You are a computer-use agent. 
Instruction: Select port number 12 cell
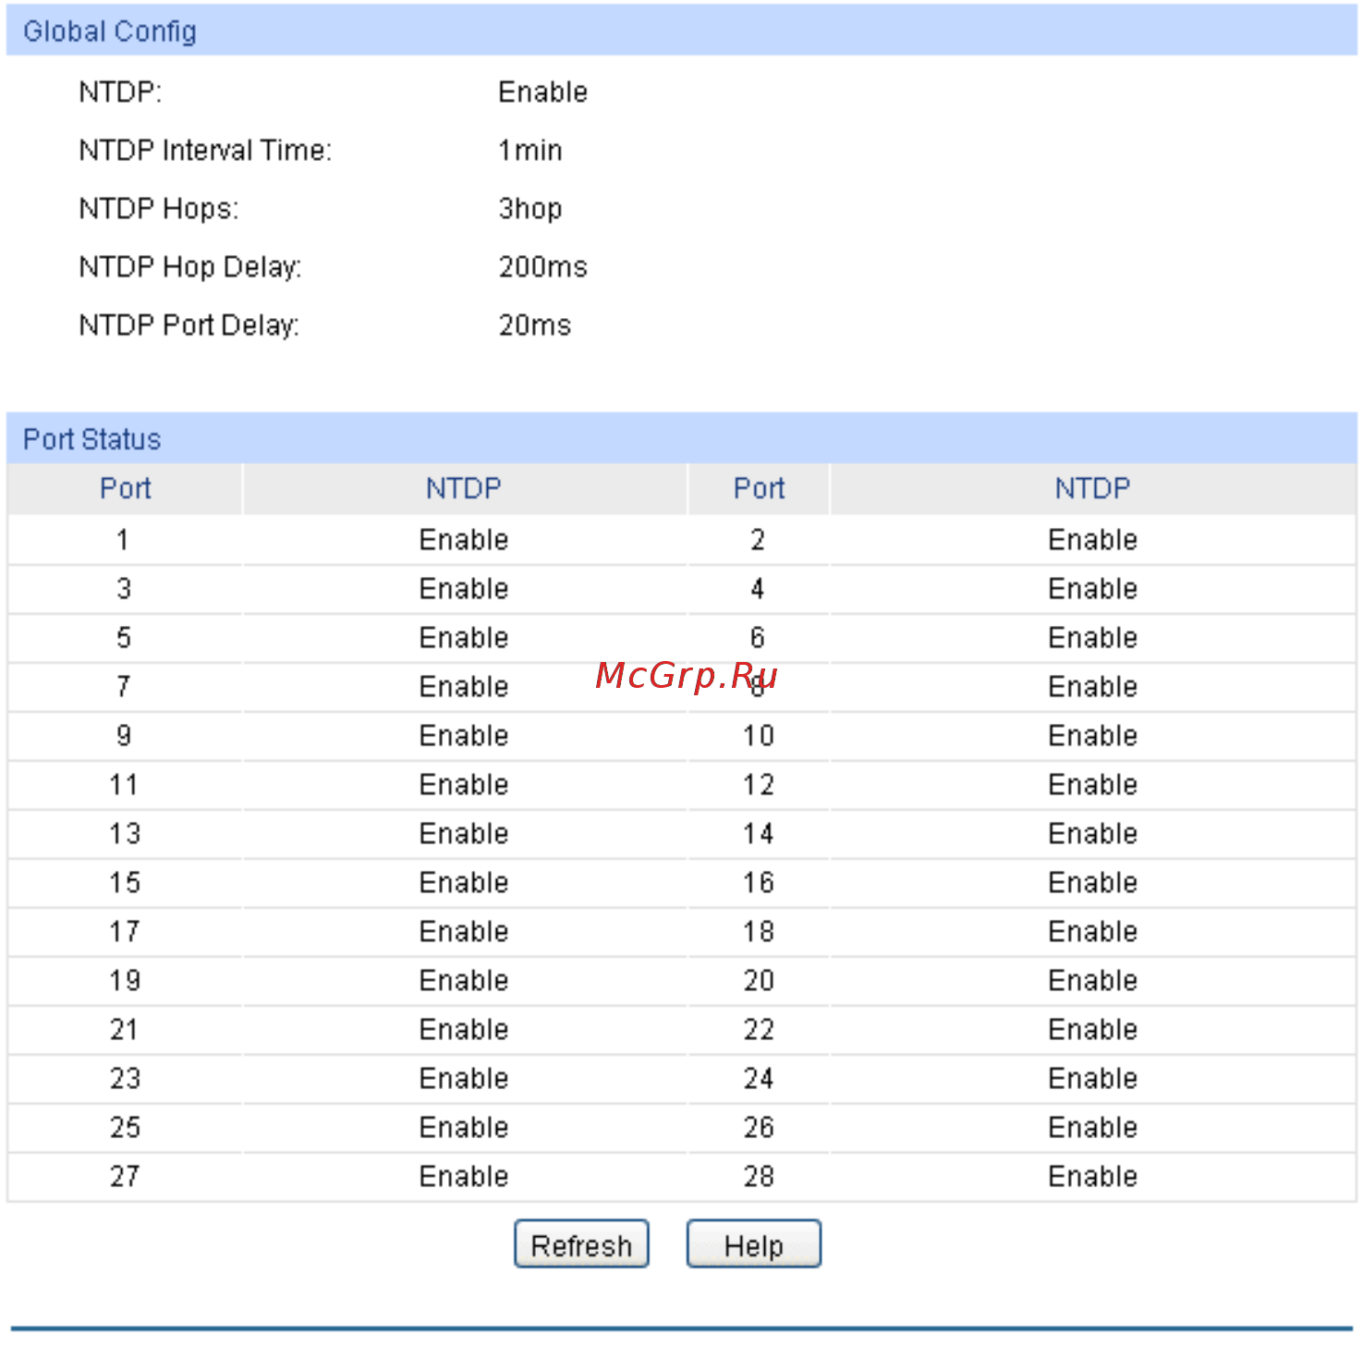tap(759, 784)
